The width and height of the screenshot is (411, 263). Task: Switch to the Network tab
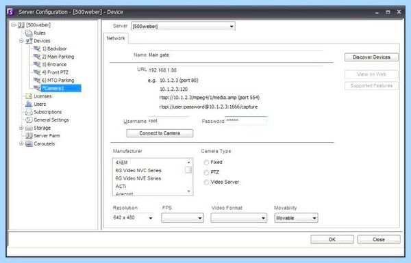[116, 38]
